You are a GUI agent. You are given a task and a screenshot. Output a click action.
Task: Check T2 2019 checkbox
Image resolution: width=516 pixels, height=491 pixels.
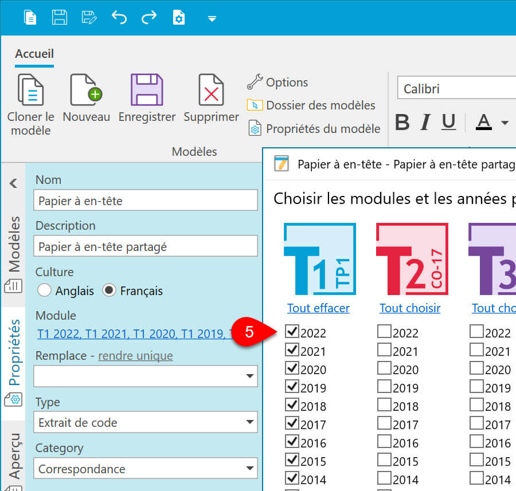384,386
